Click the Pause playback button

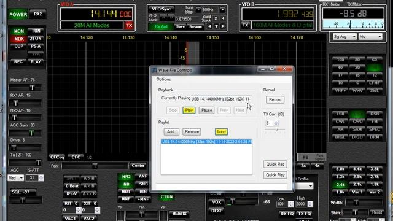206,110
